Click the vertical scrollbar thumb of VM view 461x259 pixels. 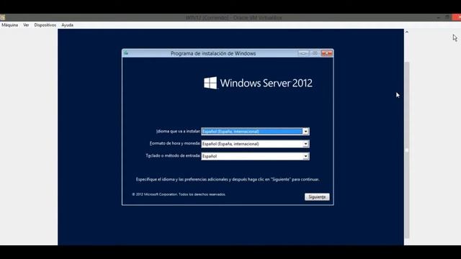tap(407, 150)
